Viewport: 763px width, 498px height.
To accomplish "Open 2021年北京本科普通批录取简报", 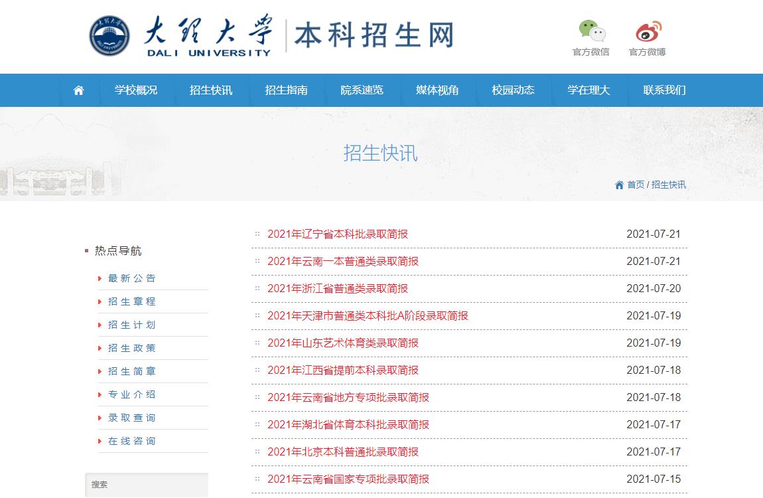I will (343, 452).
